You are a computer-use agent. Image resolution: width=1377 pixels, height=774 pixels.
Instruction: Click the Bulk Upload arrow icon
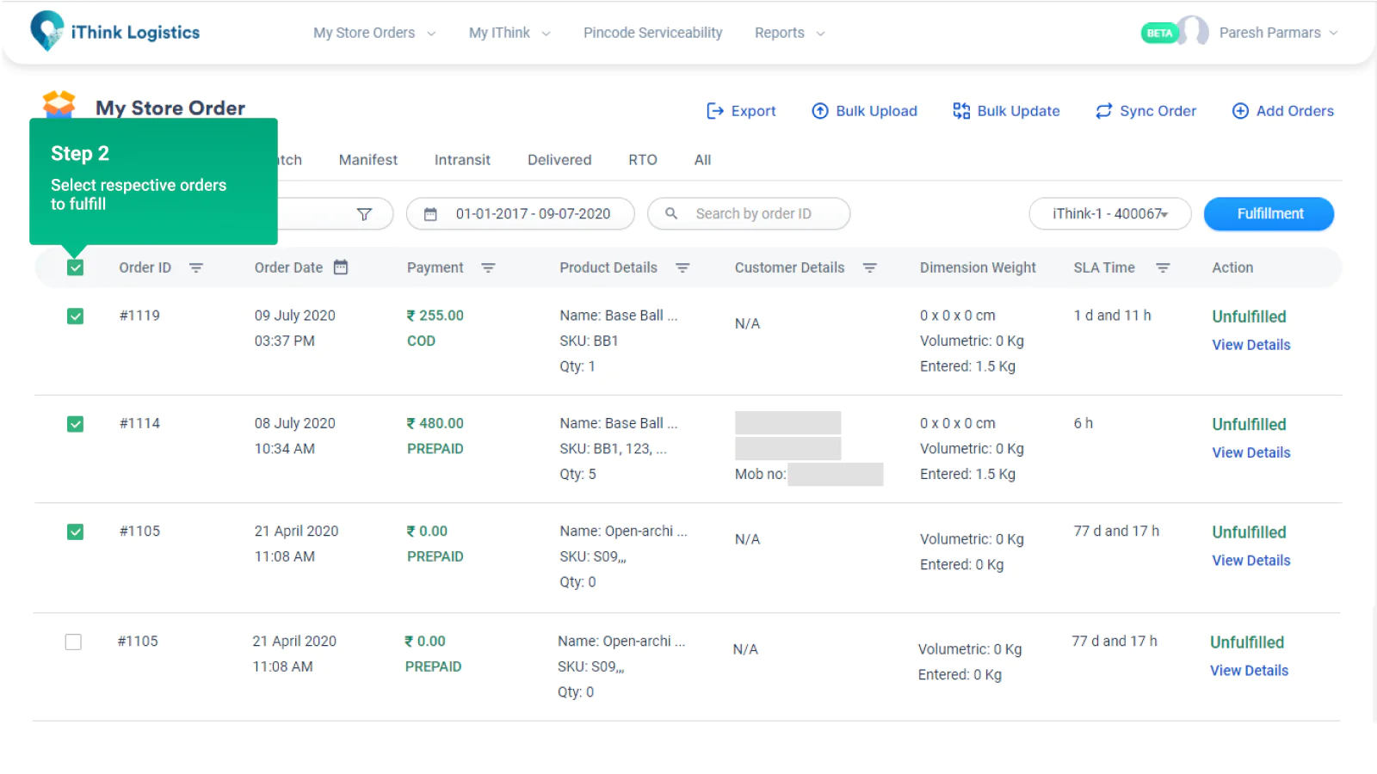pos(820,111)
